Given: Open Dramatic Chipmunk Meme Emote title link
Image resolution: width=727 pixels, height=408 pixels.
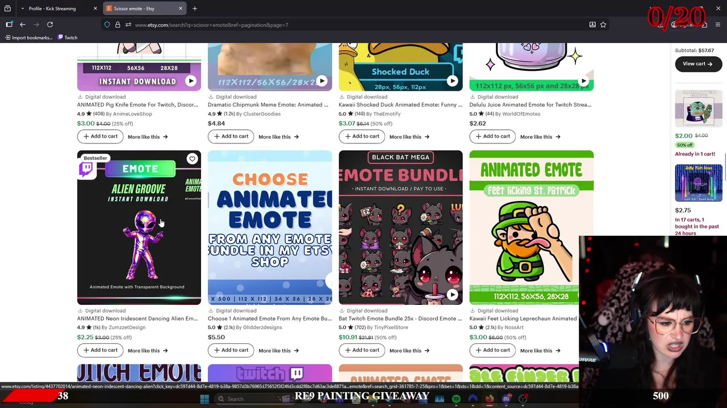Looking at the screenshot, I should coord(268,104).
